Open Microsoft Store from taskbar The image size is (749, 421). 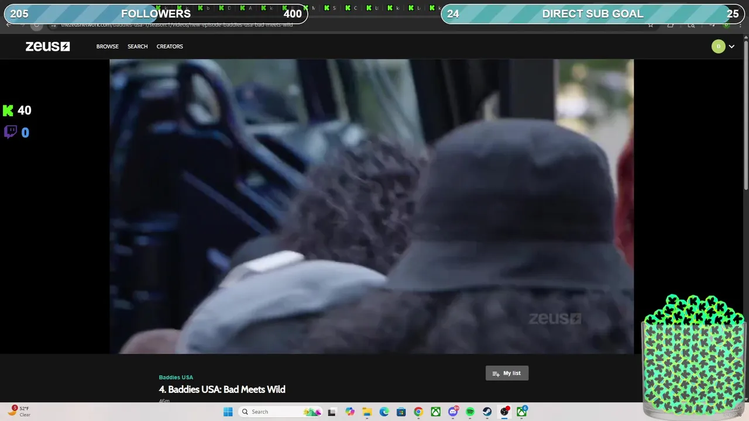(401, 412)
